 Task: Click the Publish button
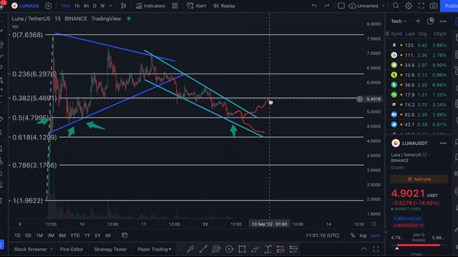(x=449, y=6)
